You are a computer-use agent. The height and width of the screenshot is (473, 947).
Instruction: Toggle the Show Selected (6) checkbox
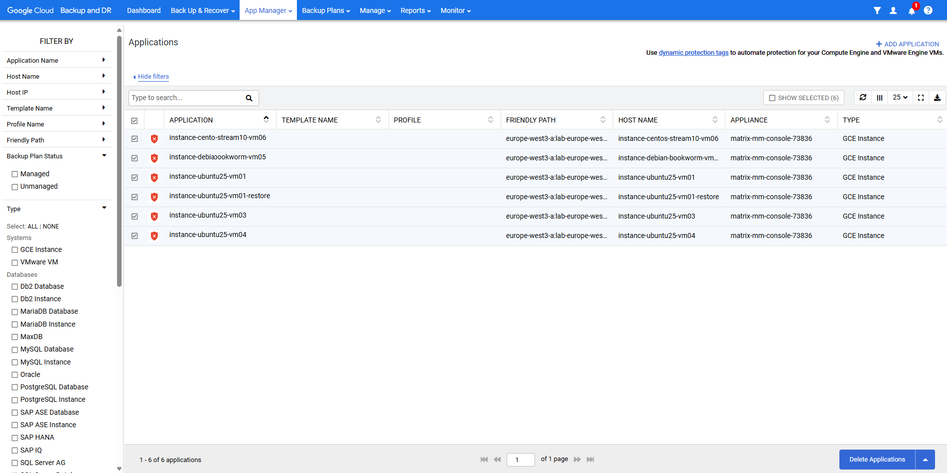pos(772,98)
